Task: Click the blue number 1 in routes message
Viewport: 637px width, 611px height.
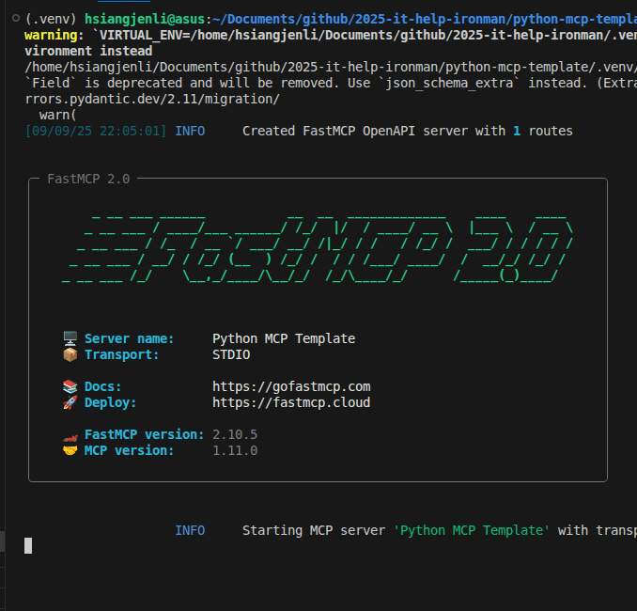Action: (517, 131)
